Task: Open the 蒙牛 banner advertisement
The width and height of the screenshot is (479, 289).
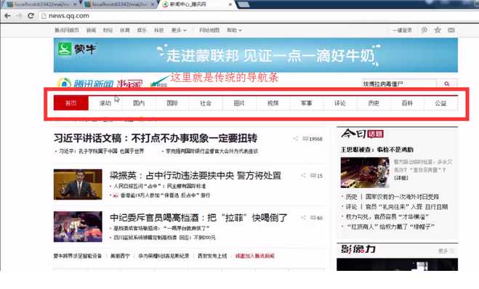Action: point(256,55)
